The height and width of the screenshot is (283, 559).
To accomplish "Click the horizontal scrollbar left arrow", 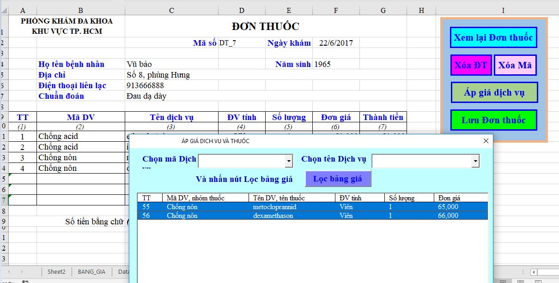I will pyautogui.click(x=534, y=272).
